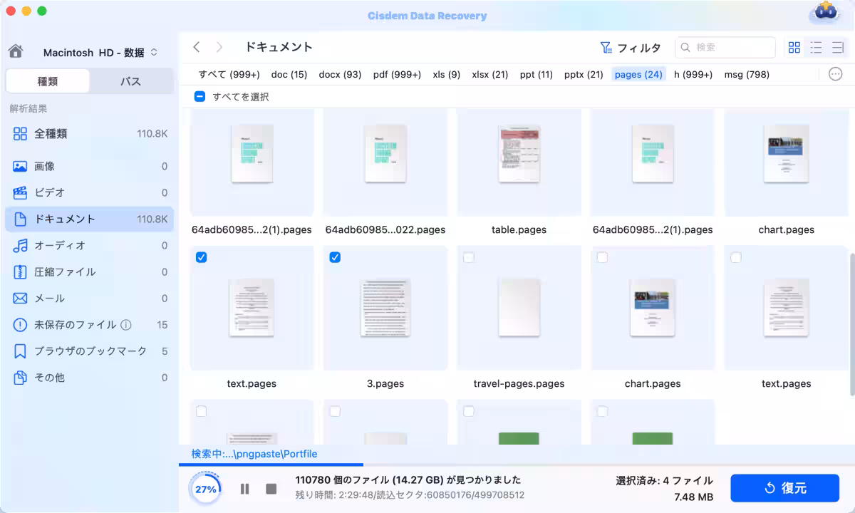Open the フィルタ icon

[x=606, y=47]
